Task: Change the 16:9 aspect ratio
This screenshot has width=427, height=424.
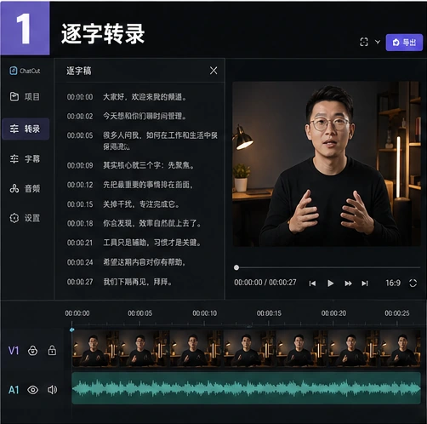Action: (393, 283)
